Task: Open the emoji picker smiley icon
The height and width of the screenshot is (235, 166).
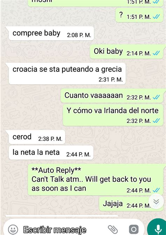Action: point(13,229)
